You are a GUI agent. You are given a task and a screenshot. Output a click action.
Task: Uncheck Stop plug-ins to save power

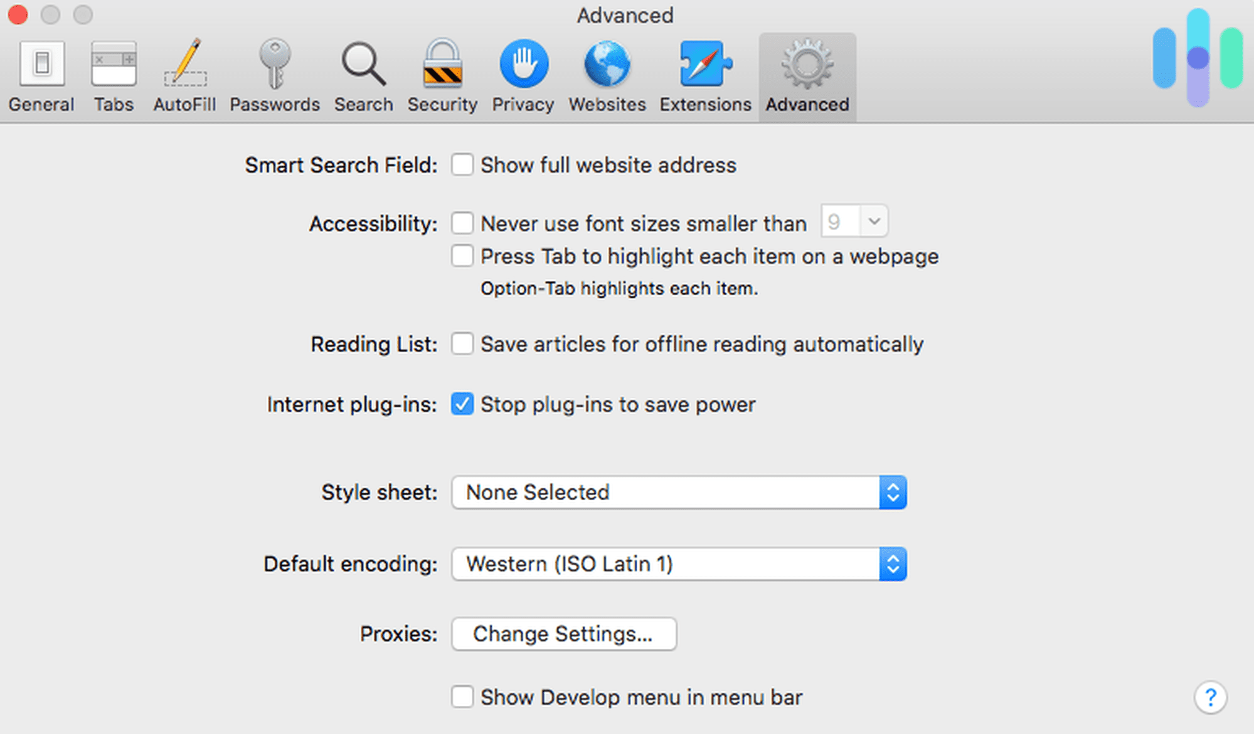pyautogui.click(x=462, y=404)
